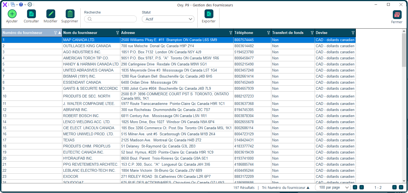Jump to the last results page
Viewport: 408px width, 193px height.
tap(401, 187)
